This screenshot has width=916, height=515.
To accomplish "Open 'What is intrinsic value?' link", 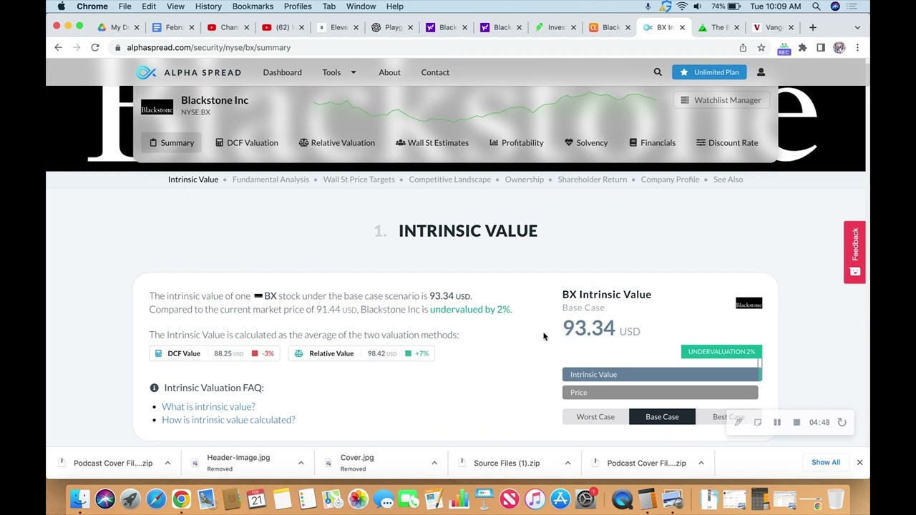I will coord(208,406).
